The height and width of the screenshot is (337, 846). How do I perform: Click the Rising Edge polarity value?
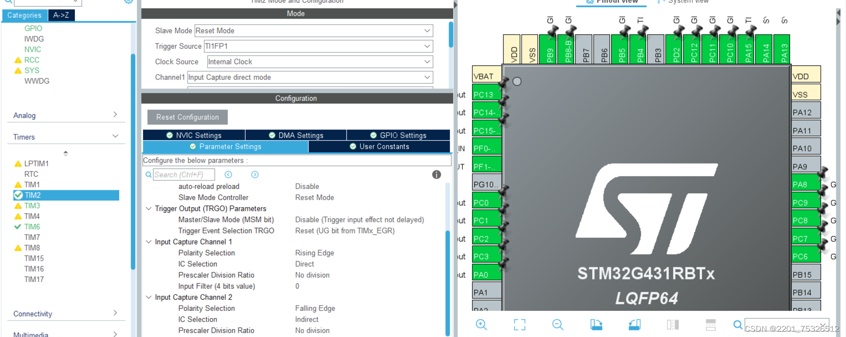(315, 253)
